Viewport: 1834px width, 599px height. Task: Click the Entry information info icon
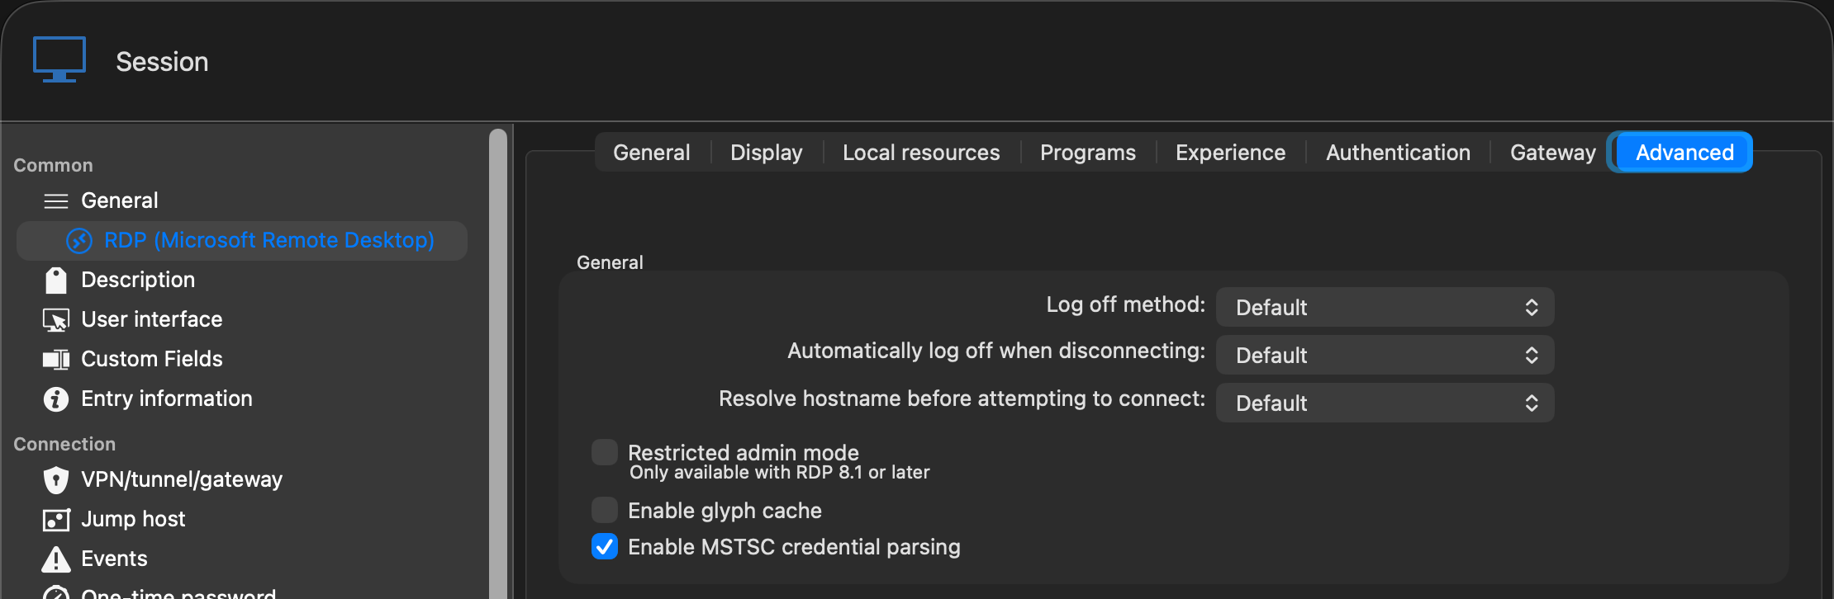[x=56, y=399]
